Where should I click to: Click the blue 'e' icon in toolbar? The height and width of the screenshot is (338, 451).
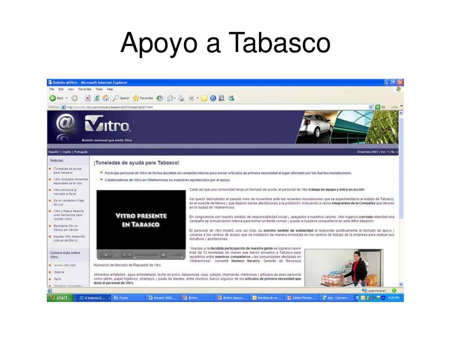[x=213, y=98]
